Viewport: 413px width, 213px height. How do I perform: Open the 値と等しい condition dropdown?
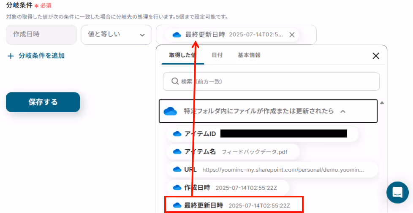(x=116, y=35)
